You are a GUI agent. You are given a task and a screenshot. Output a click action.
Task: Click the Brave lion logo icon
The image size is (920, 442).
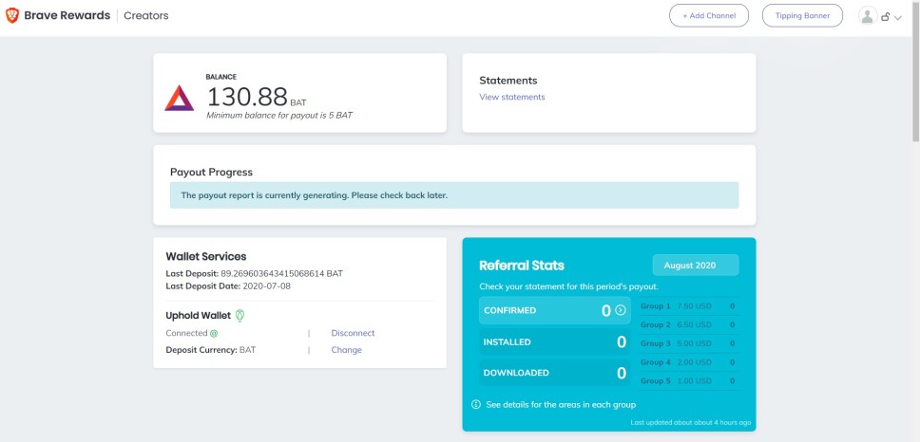11,16
